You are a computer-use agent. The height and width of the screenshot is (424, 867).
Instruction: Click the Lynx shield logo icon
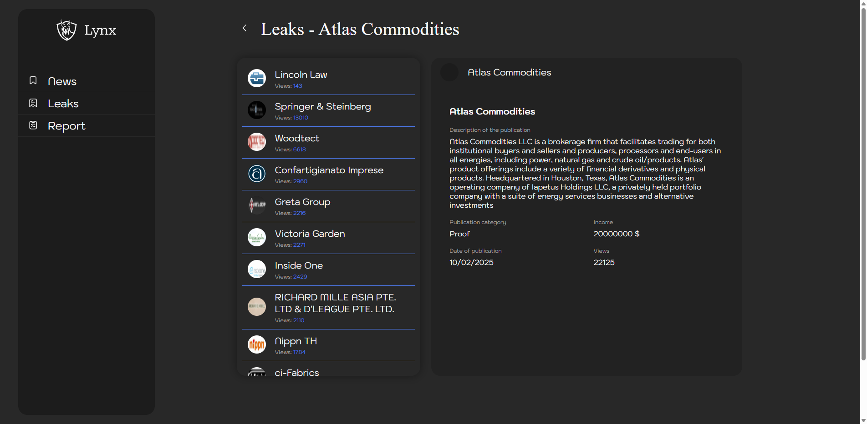(x=66, y=30)
